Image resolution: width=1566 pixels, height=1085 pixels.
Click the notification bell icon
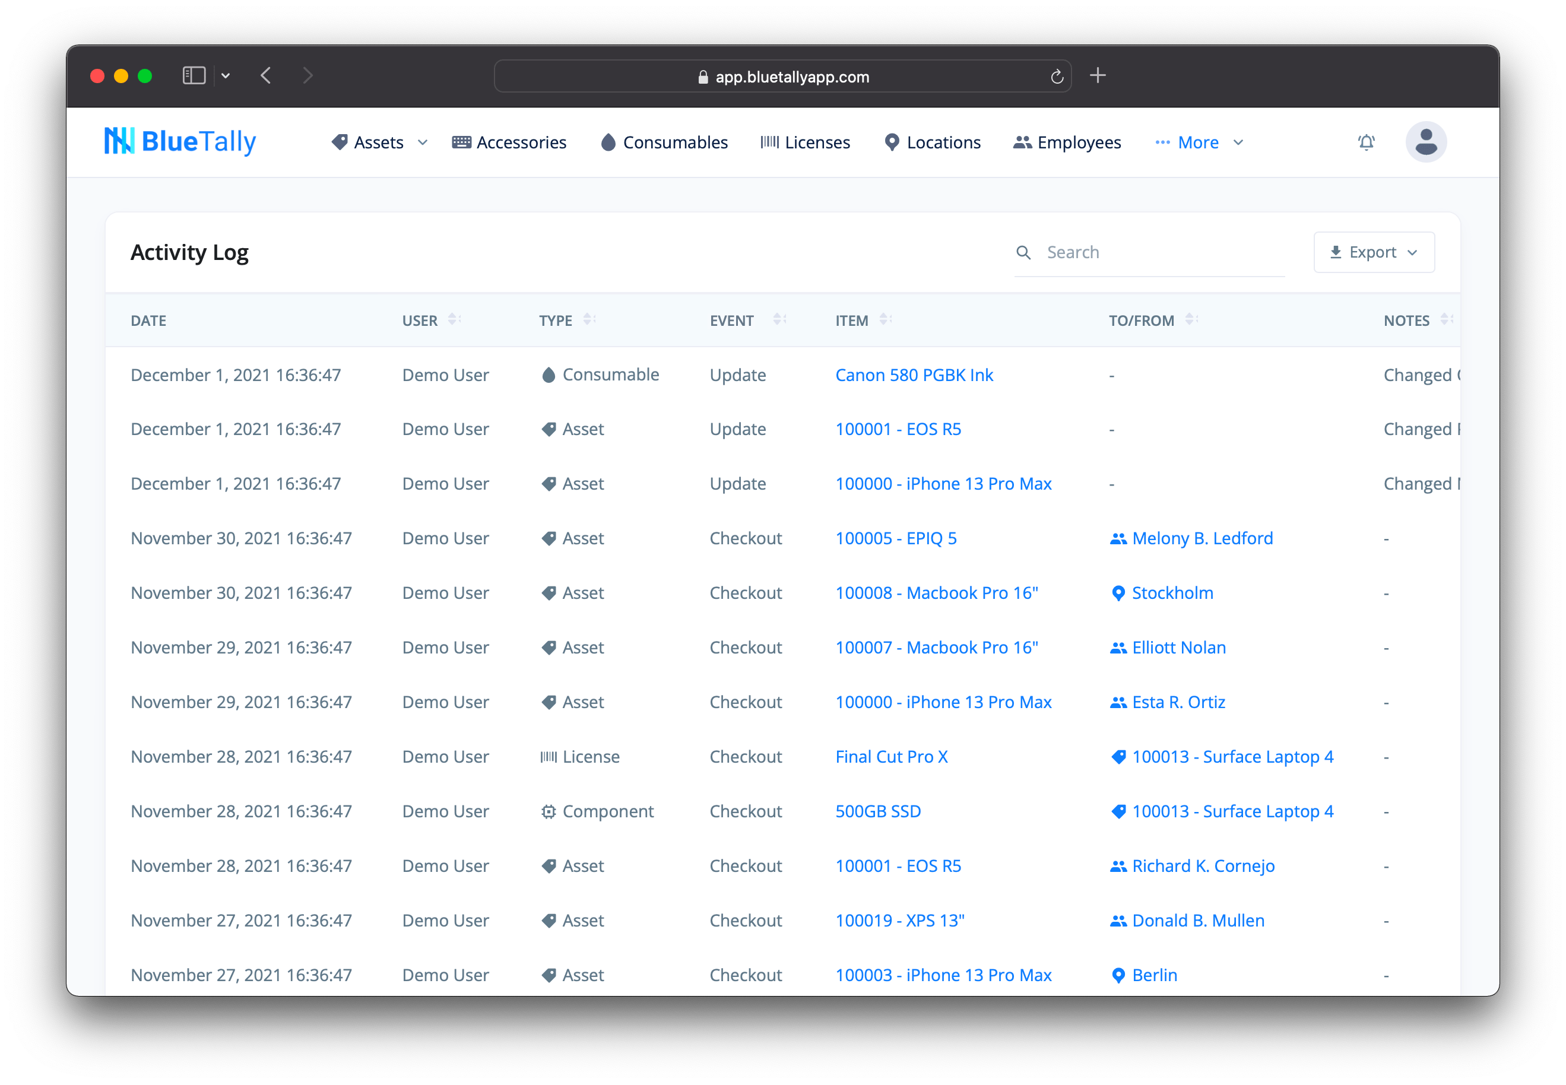[1366, 143]
